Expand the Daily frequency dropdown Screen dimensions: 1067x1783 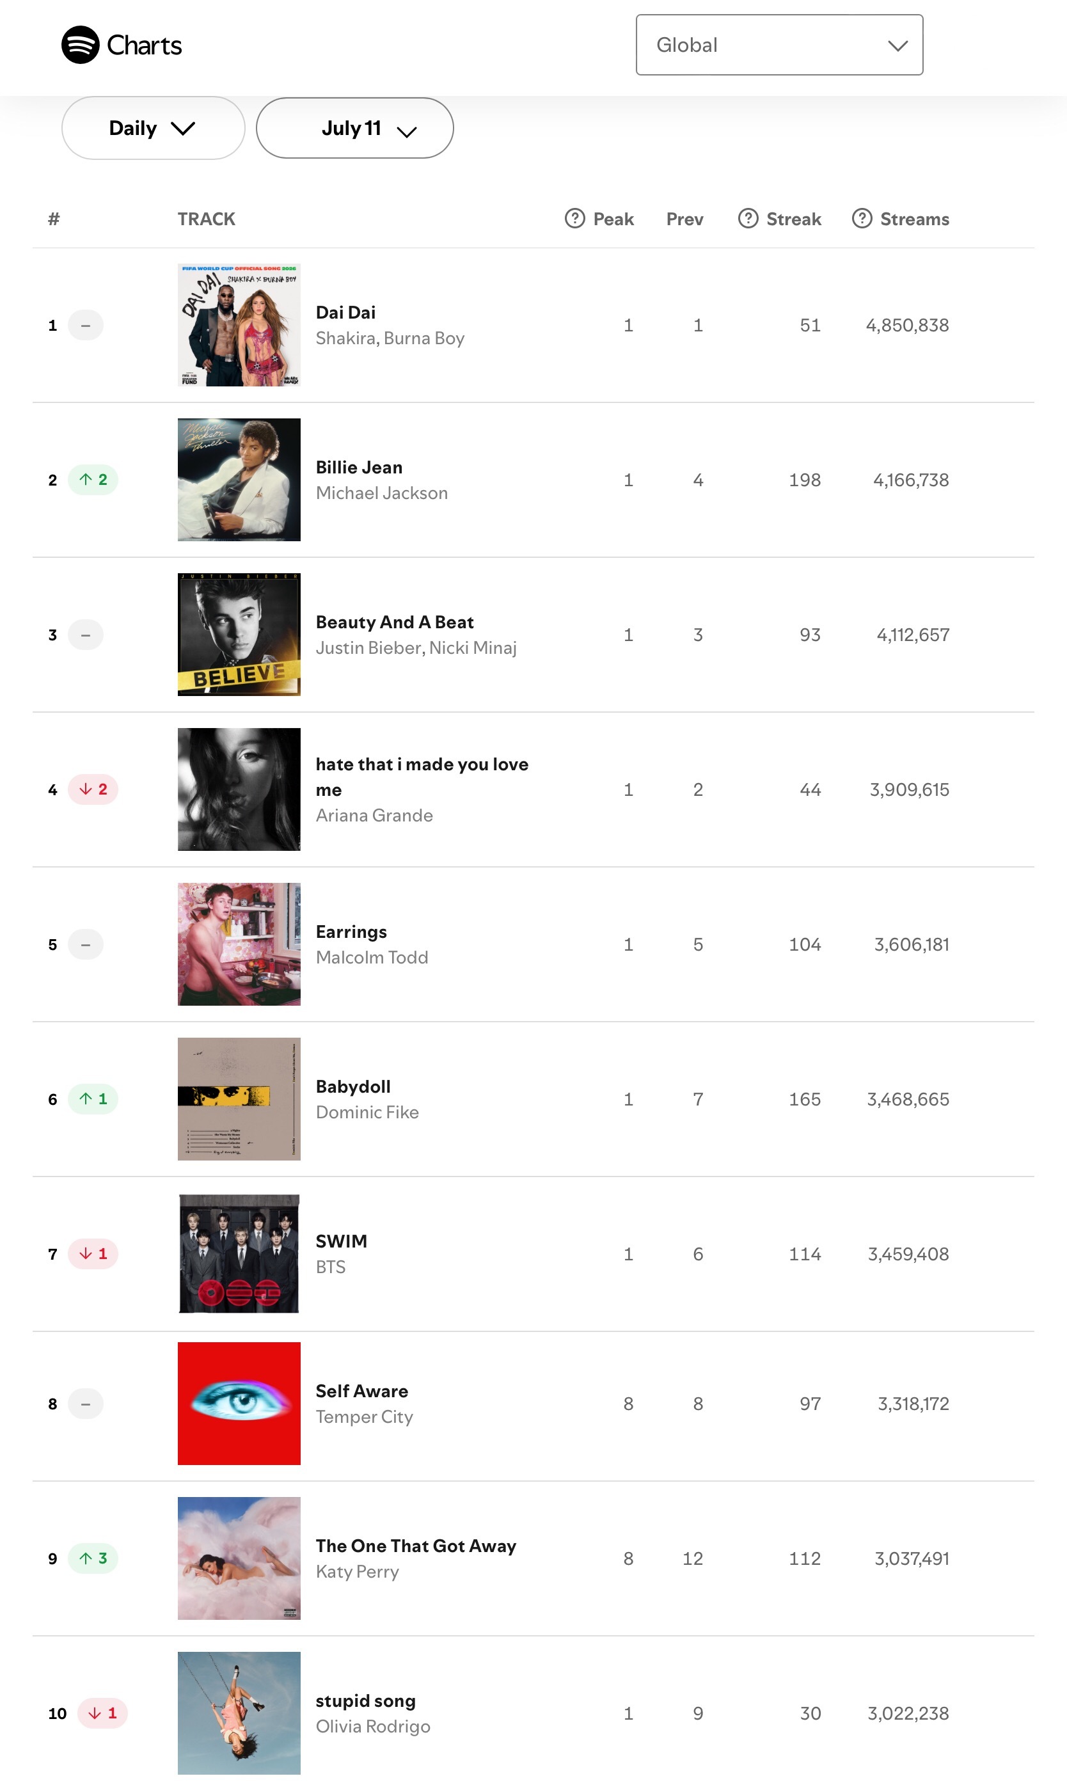click(x=153, y=128)
